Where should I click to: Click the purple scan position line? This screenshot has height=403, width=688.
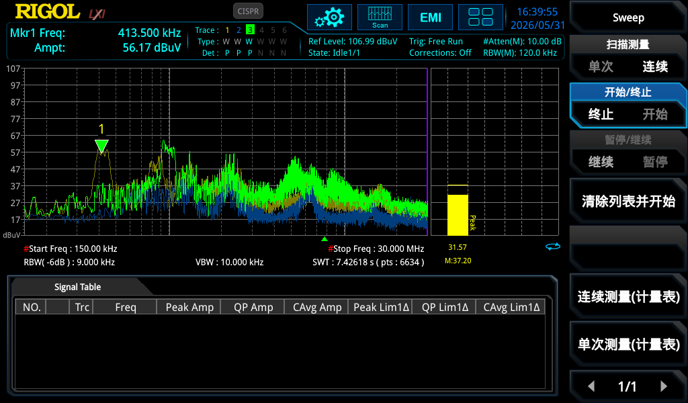(427, 152)
